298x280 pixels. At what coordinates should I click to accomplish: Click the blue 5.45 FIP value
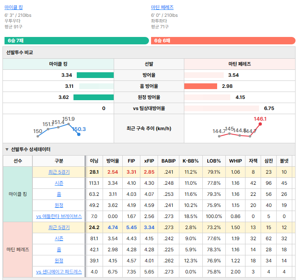(131, 227)
